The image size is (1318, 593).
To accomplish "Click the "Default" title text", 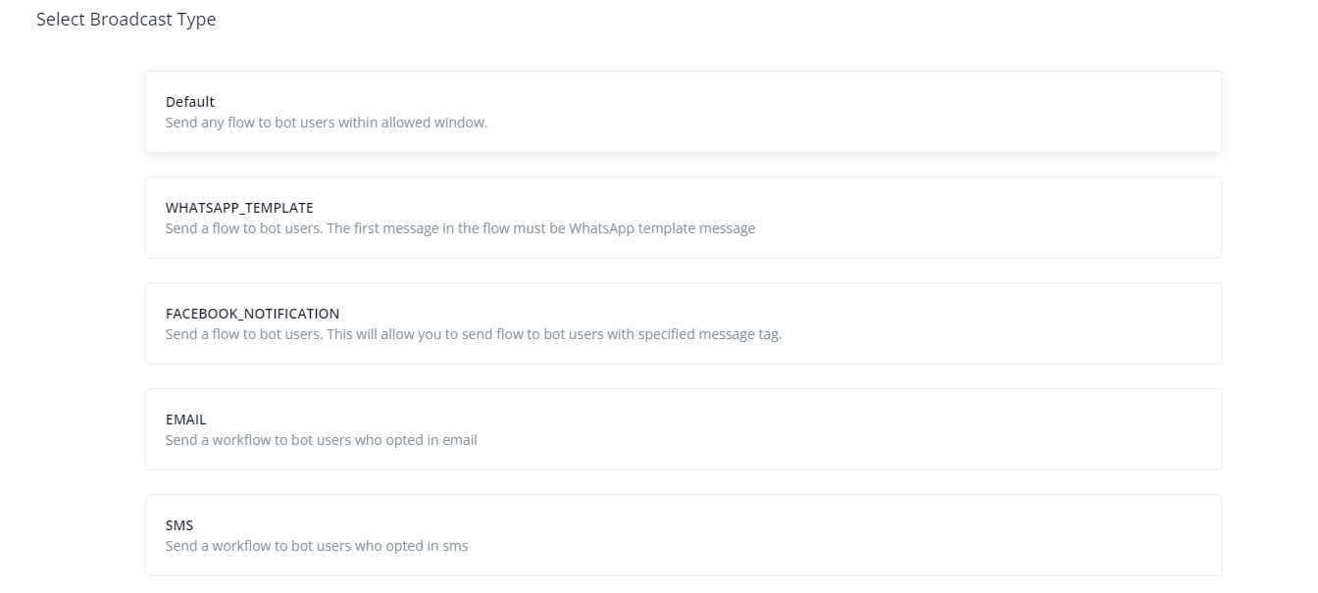I will (x=190, y=102).
